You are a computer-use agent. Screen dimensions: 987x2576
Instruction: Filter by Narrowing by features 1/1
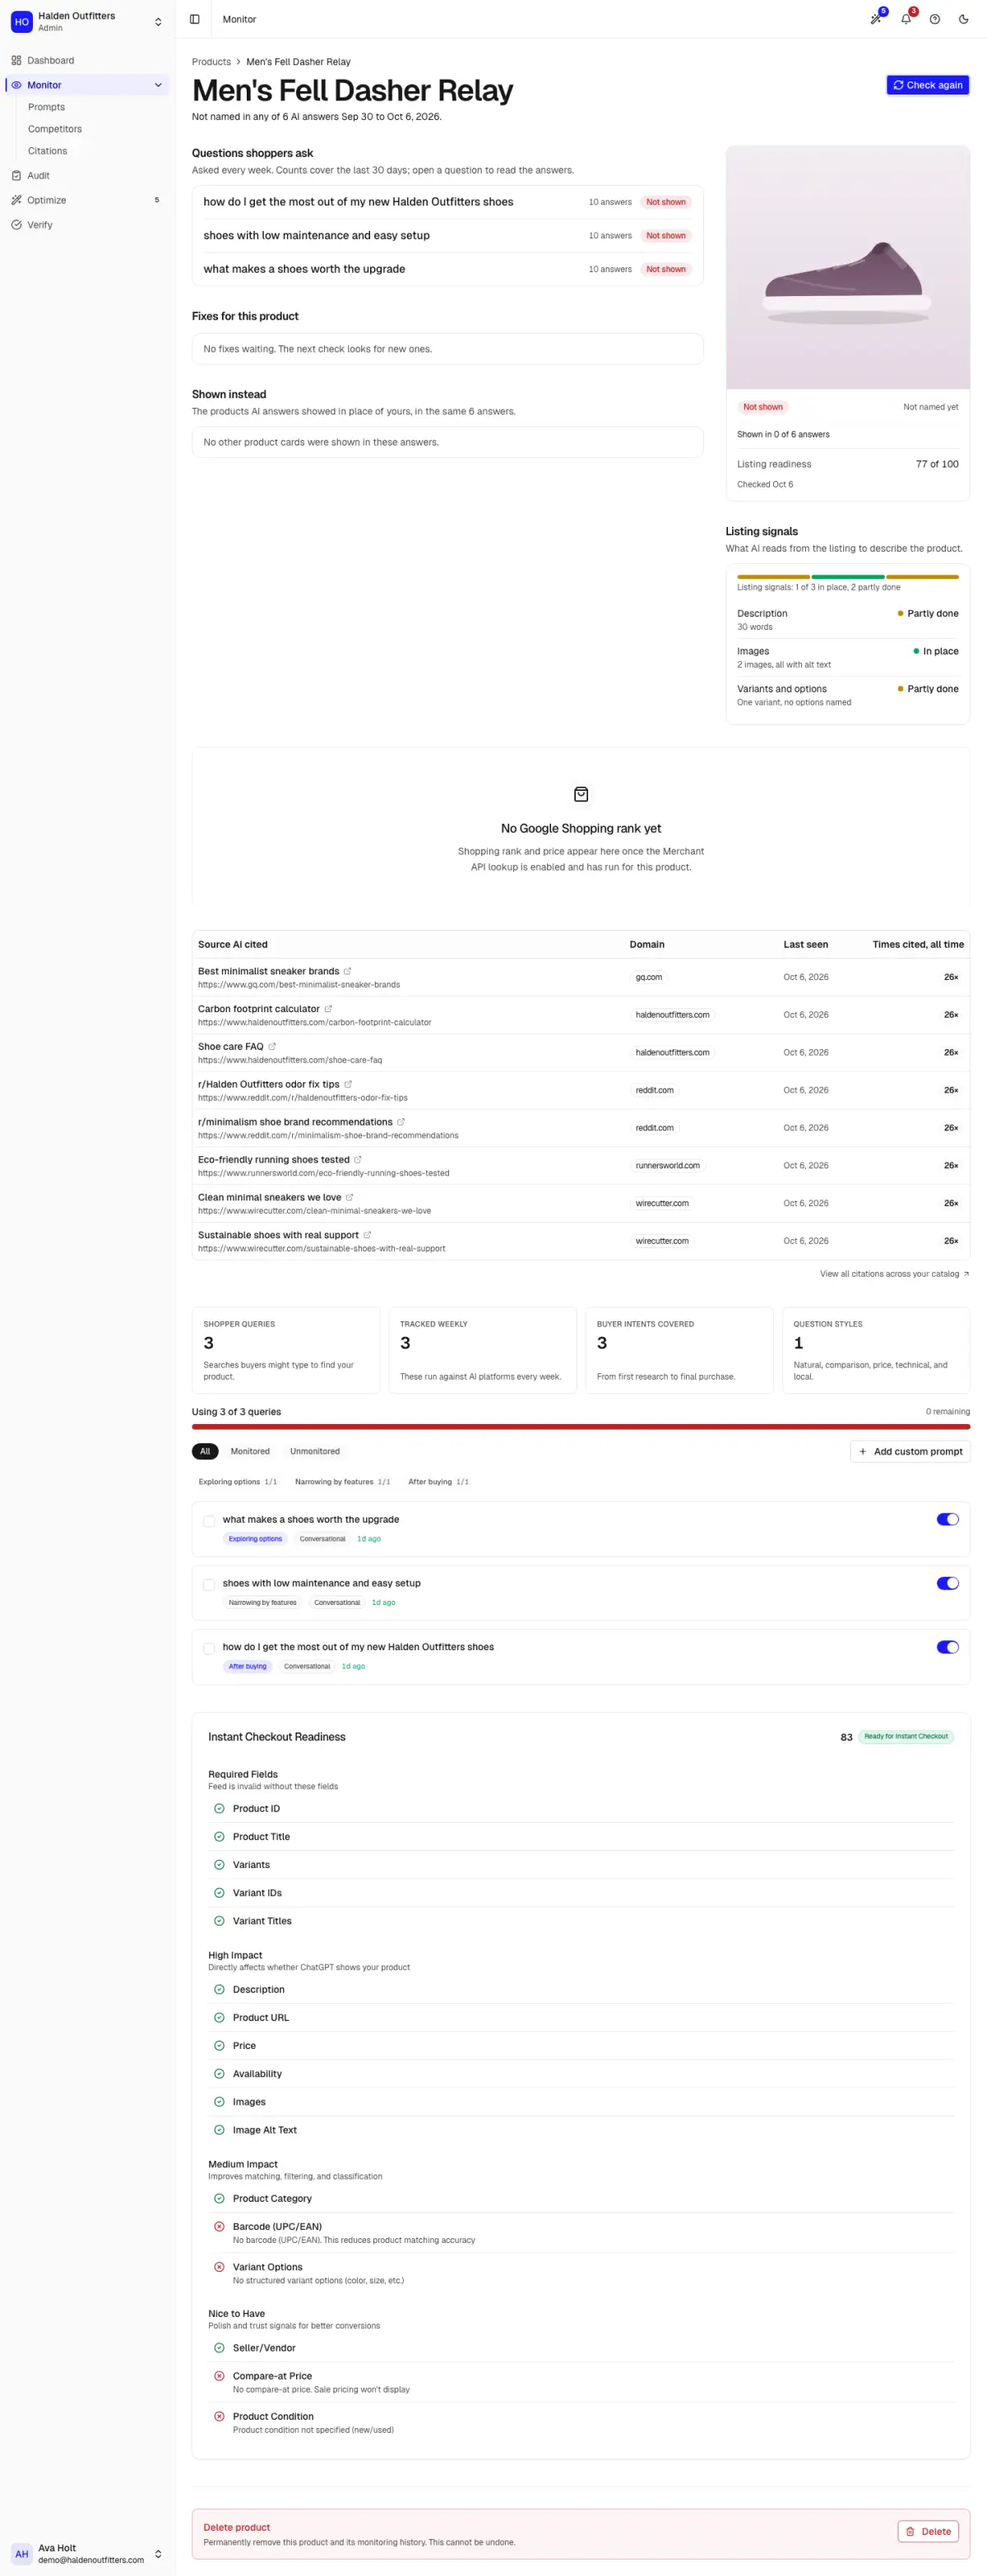pos(342,1482)
